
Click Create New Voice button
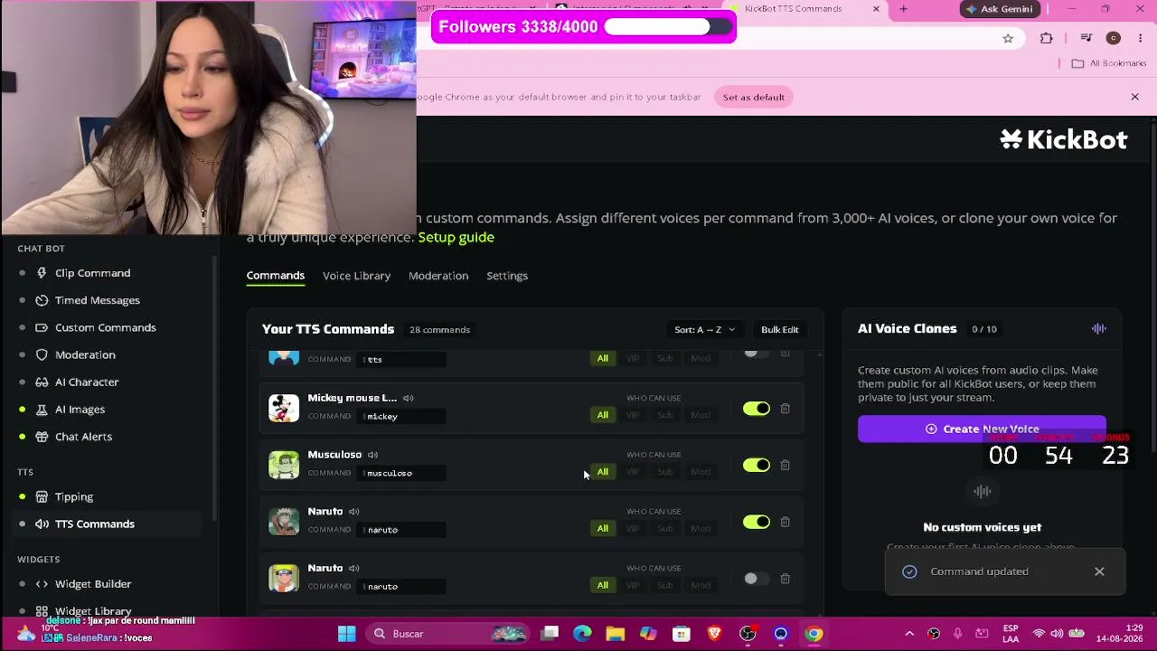point(982,429)
